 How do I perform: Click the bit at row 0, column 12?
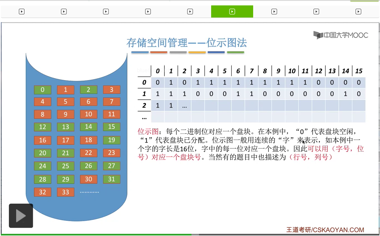319,83
